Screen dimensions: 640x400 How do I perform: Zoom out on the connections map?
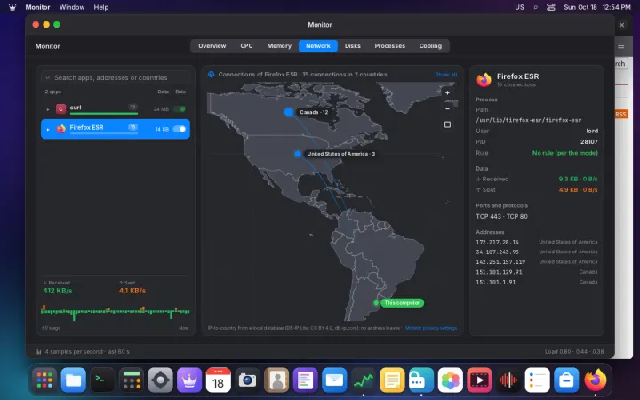point(447,109)
